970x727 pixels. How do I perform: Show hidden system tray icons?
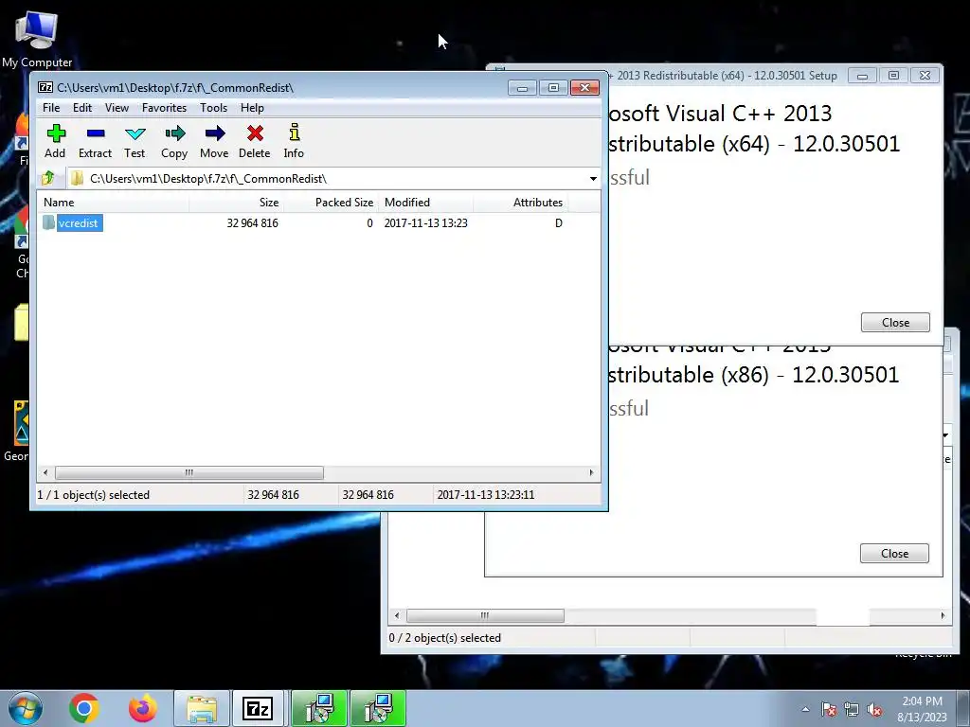point(805,709)
